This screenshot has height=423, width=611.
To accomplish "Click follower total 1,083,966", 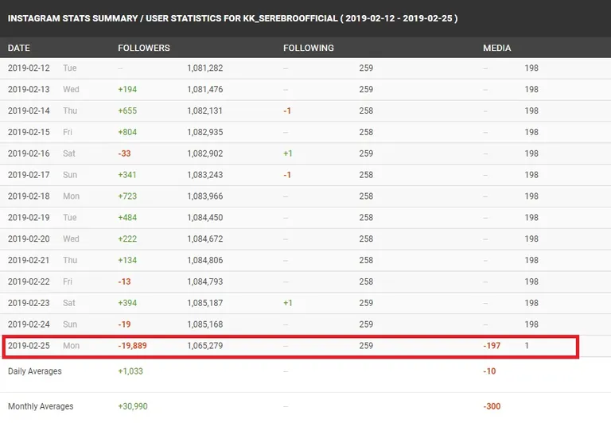I will (x=205, y=196).
